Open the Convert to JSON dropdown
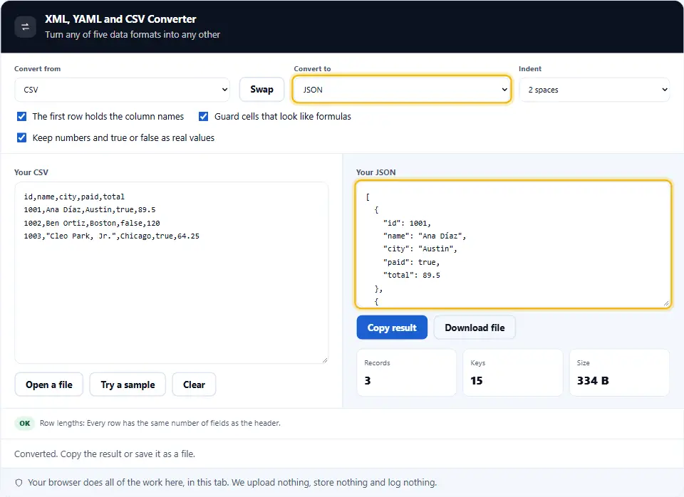 [x=402, y=90]
